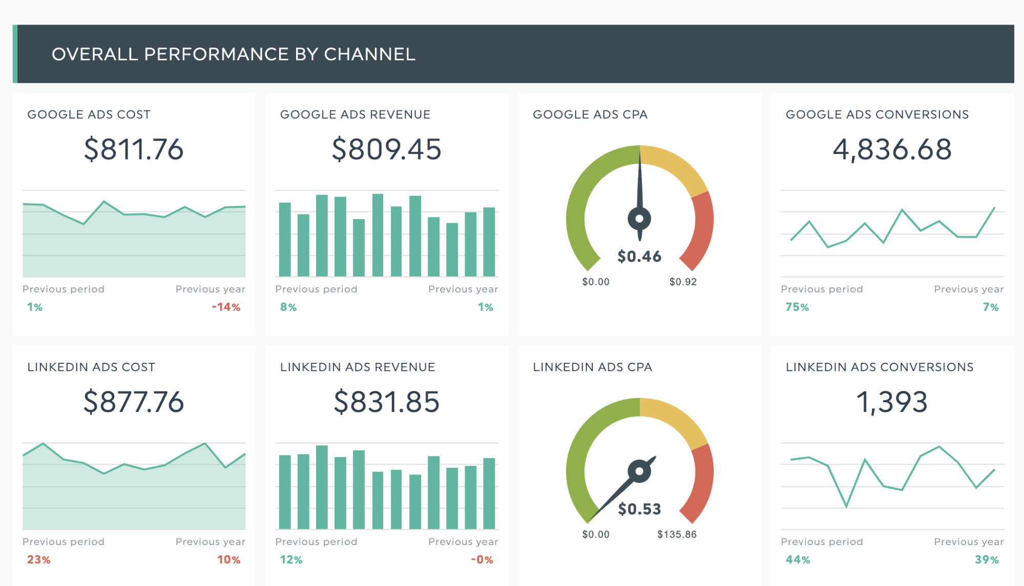Click the $877.76 LinkedIn cost value
This screenshot has height=586, width=1024.
[134, 402]
